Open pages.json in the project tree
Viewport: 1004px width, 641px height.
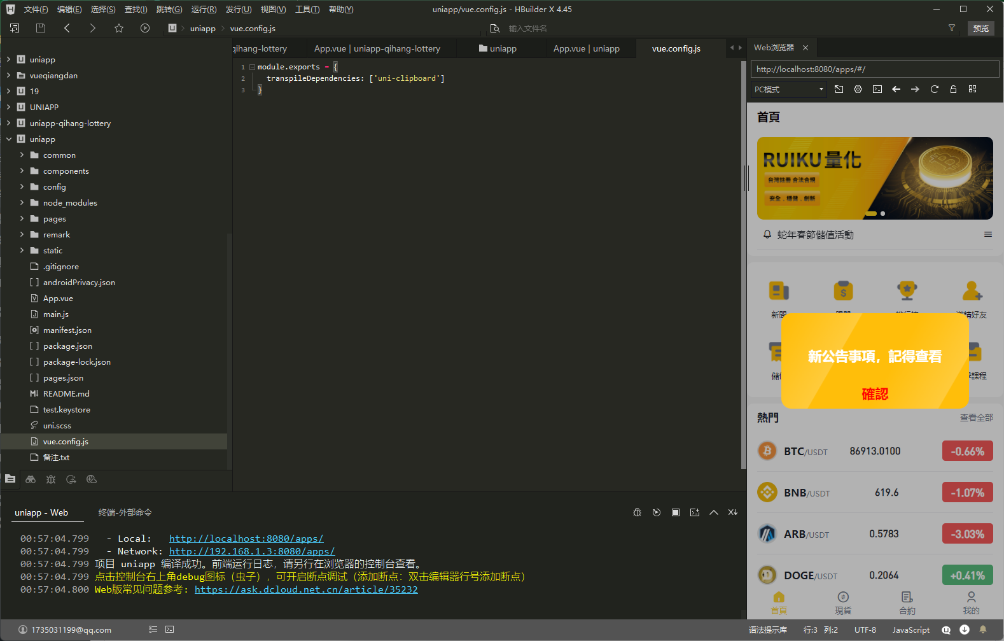63,377
